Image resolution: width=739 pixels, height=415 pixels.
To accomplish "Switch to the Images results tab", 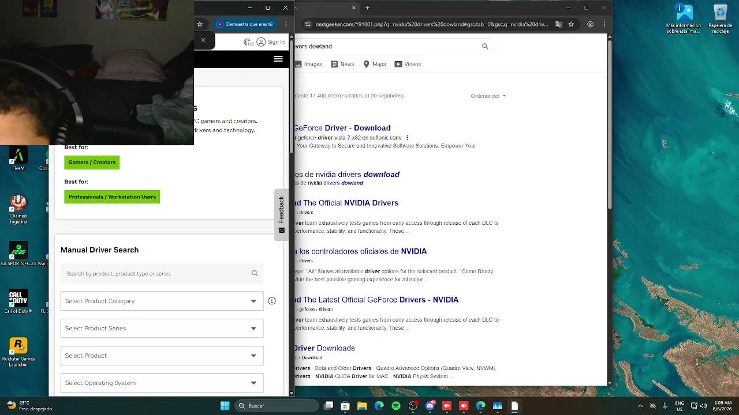I will pos(308,64).
